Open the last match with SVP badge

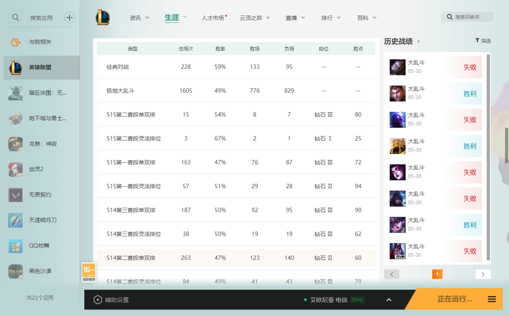[x=435, y=251]
